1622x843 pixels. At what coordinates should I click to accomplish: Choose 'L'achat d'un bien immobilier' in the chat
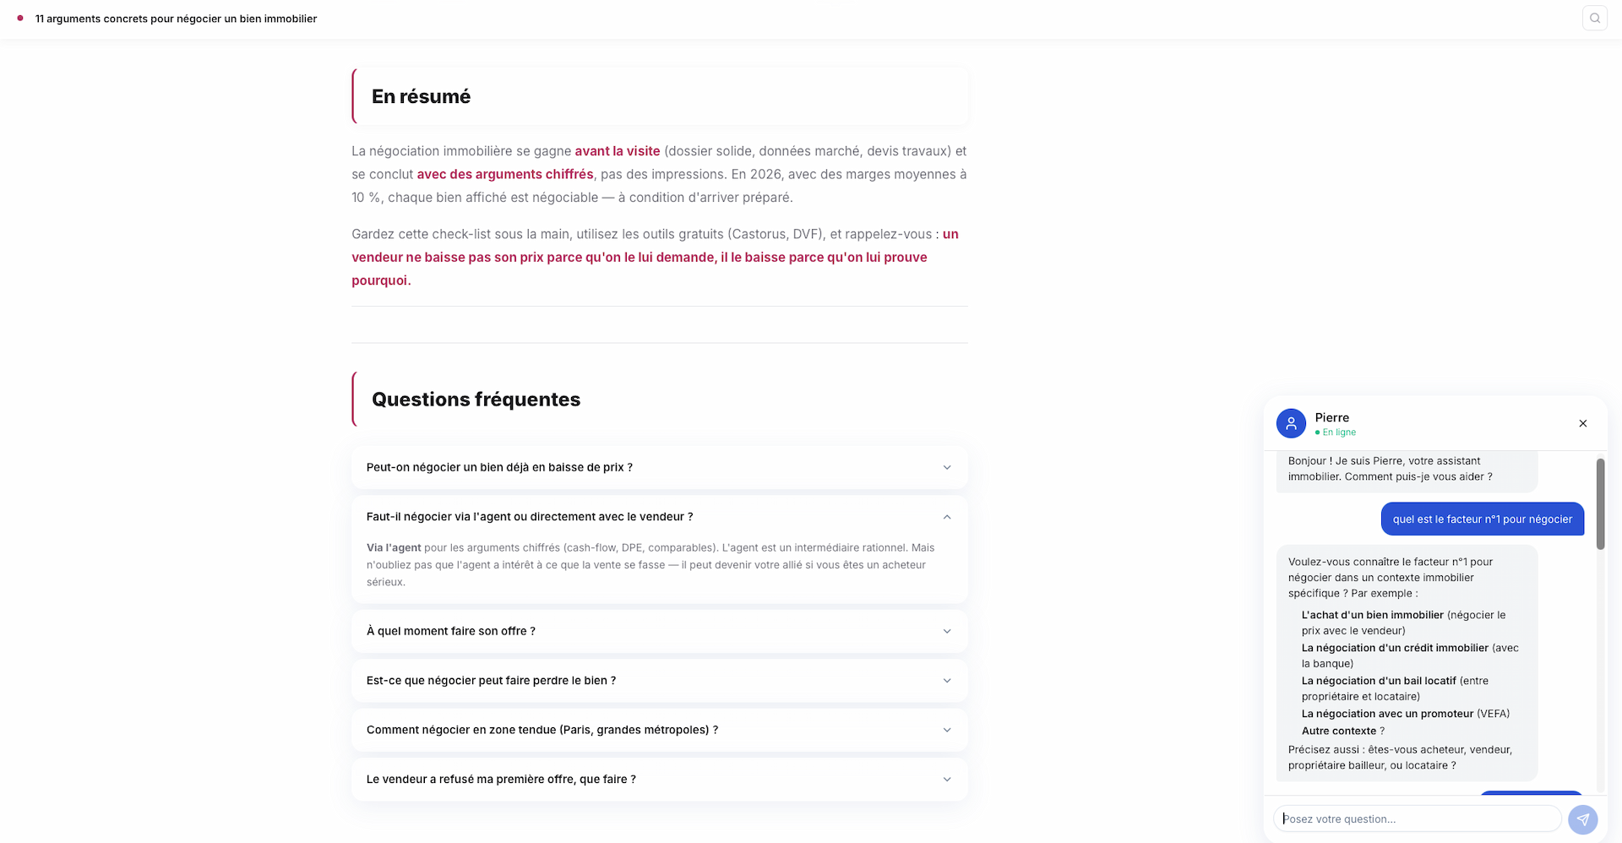1374,614
